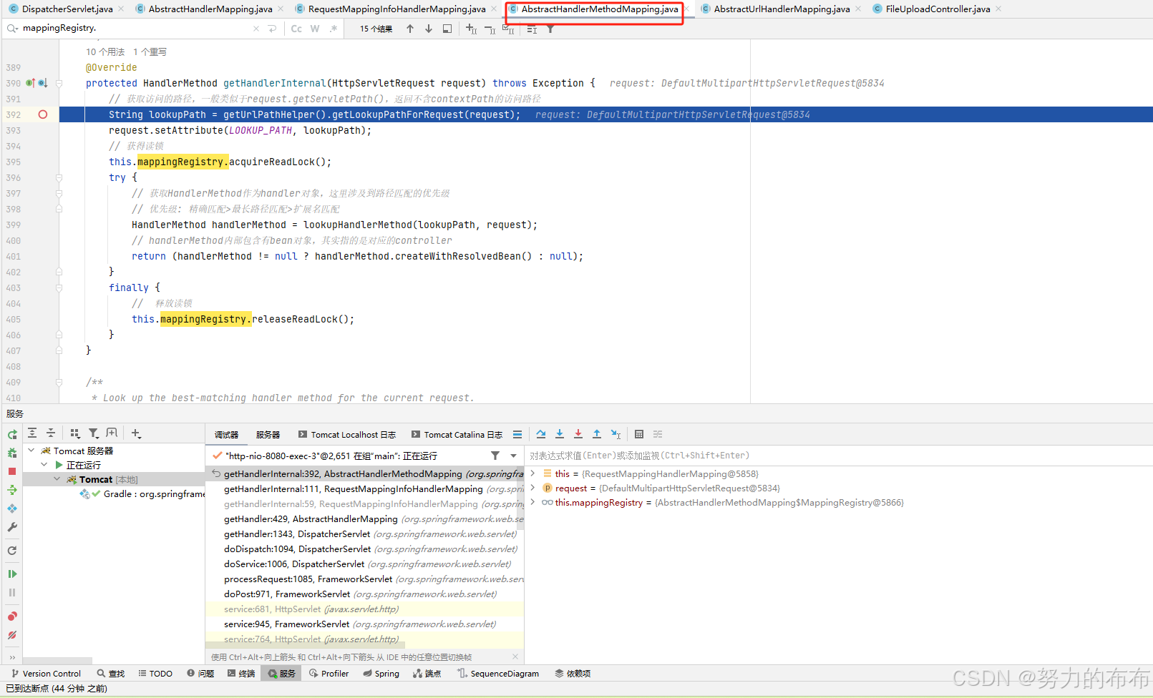Filter debugger frames with funnel icon
Viewport: 1153px width, 698px height.
pyautogui.click(x=495, y=456)
